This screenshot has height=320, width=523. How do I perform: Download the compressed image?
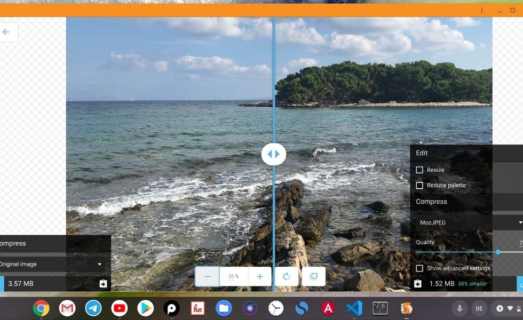pos(520,284)
